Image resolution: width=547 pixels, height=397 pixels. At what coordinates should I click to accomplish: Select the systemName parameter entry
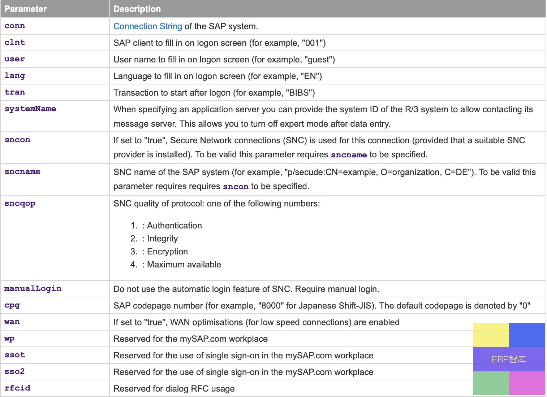point(30,109)
